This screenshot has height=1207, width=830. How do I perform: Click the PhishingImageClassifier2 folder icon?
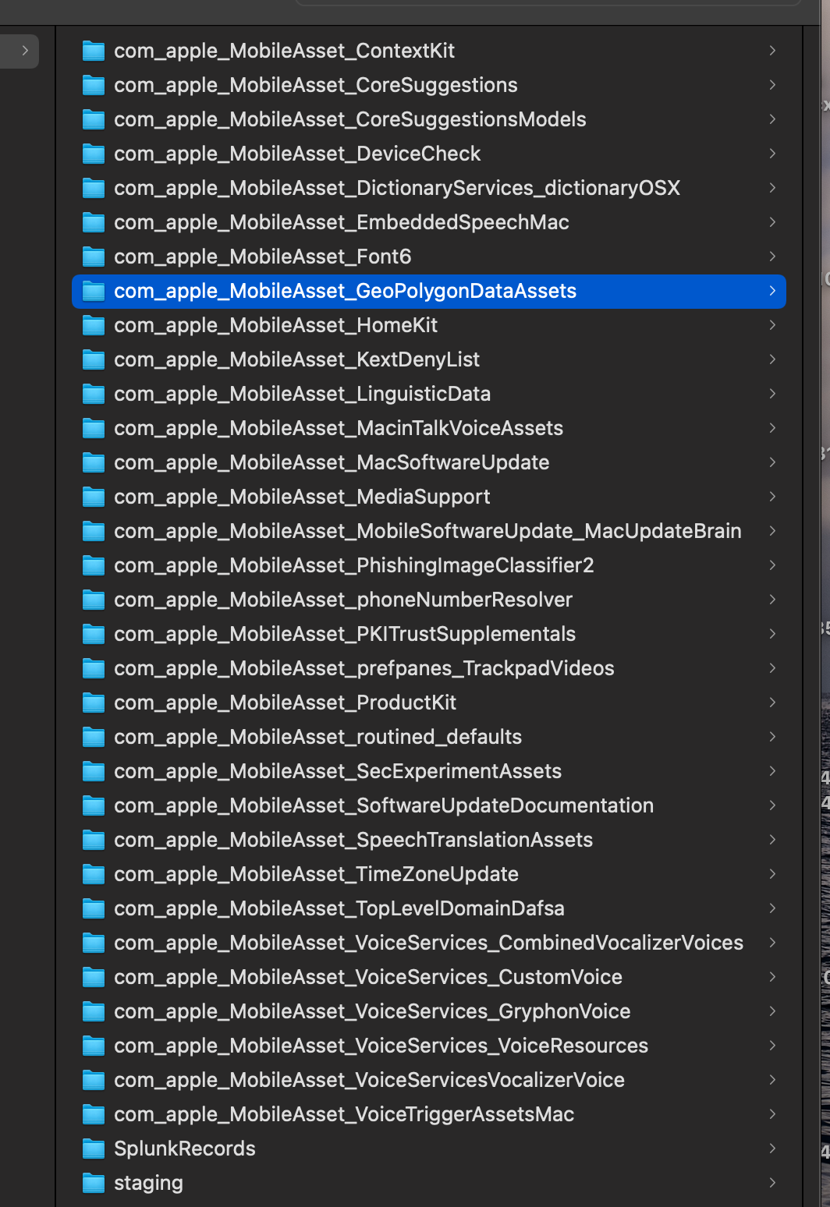[x=94, y=565]
